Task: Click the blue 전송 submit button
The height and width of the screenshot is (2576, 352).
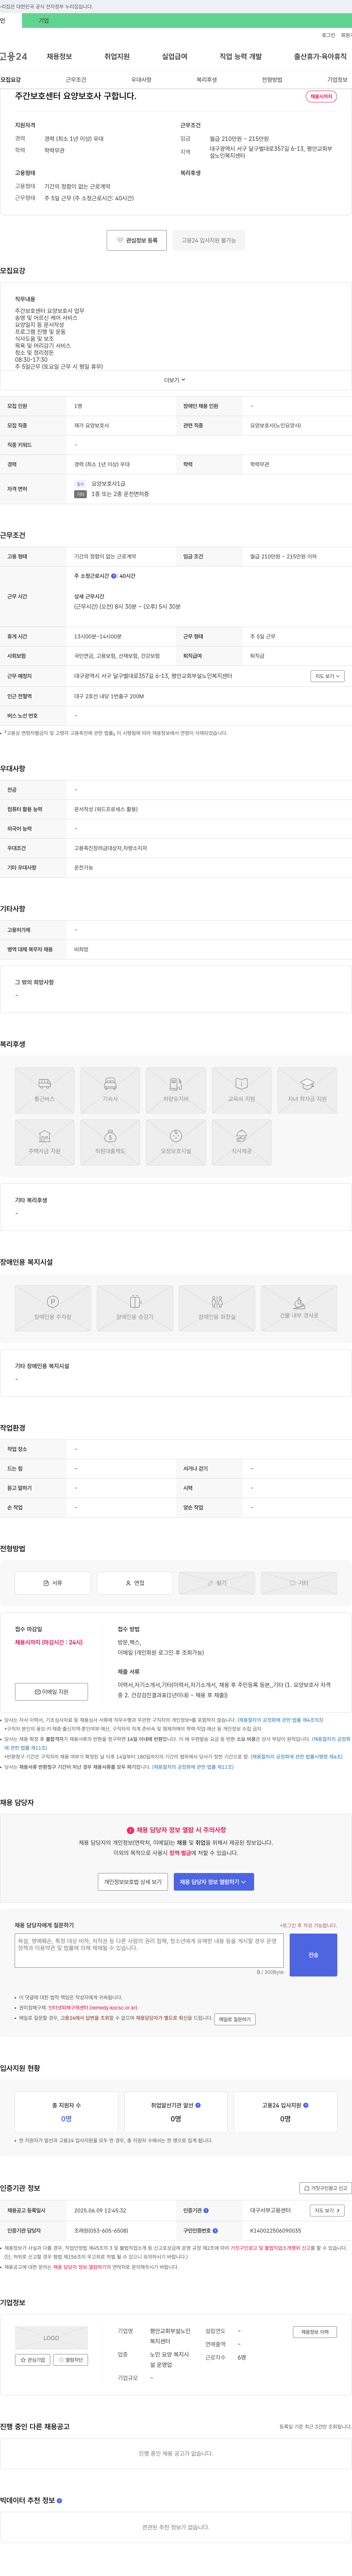Action: point(313,1954)
